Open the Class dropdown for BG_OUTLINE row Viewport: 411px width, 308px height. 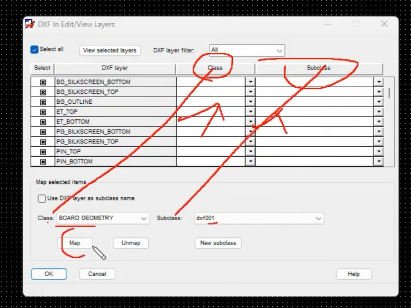pos(250,102)
